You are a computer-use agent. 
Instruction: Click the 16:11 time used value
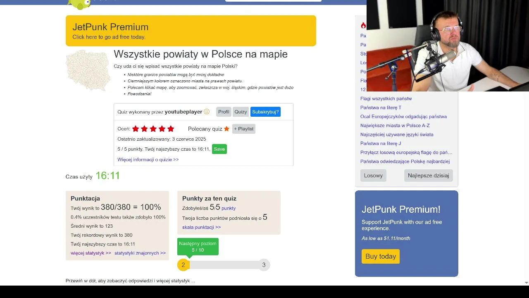(108, 175)
